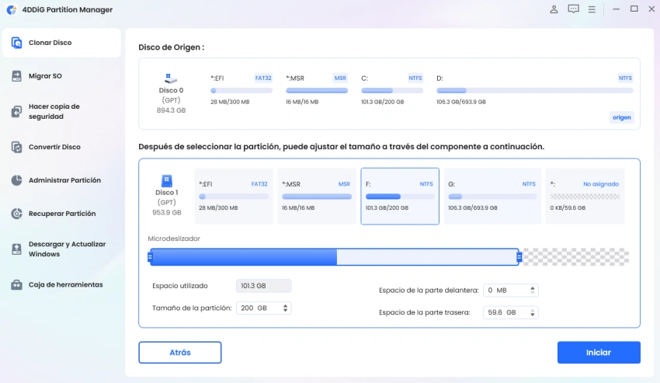Click the unallocated checkered area of Microdeslizador
This screenshot has height=383, width=660.
click(576, 257)
